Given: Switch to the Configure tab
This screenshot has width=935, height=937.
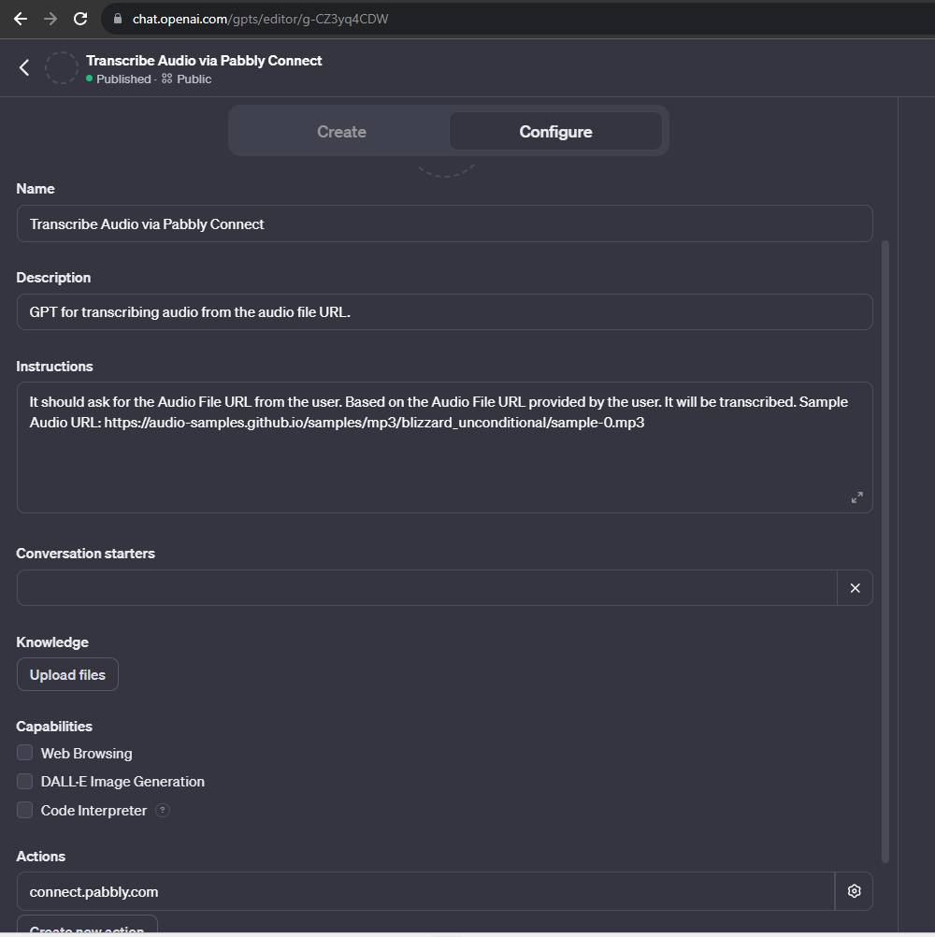Looking at the screenshot, I should click(555, 132).
